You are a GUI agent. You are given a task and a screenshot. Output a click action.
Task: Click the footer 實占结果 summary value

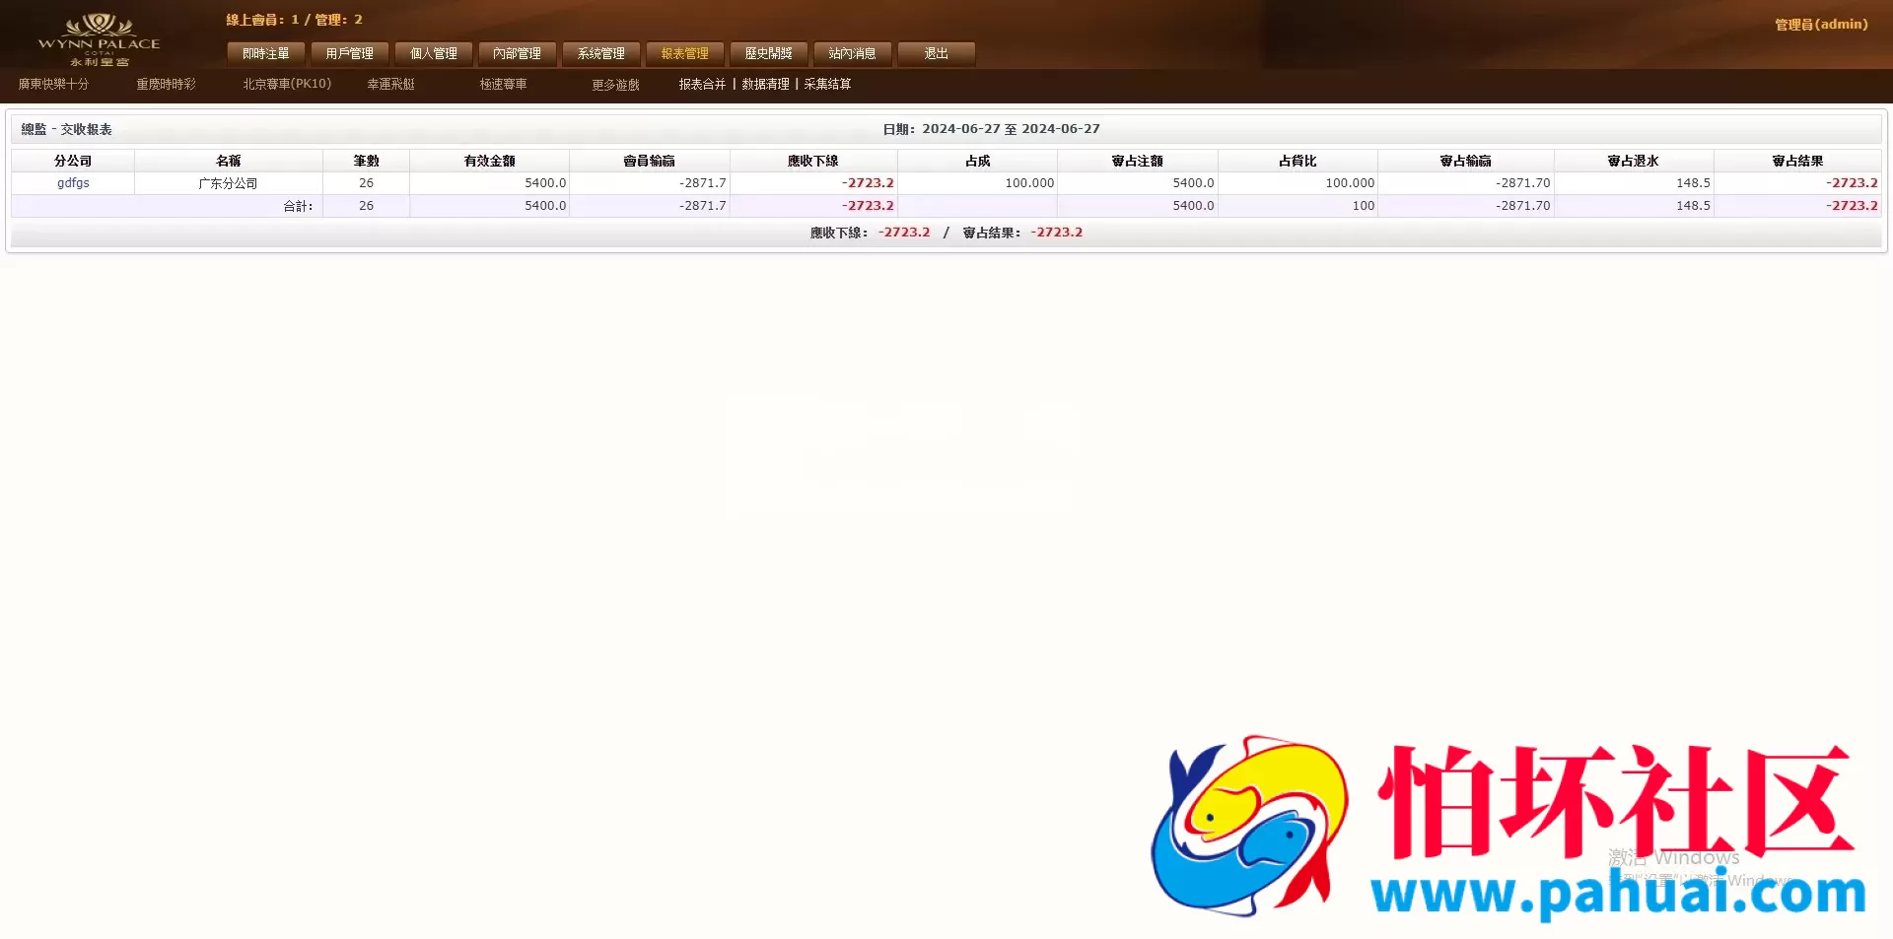pos(1056,233)
